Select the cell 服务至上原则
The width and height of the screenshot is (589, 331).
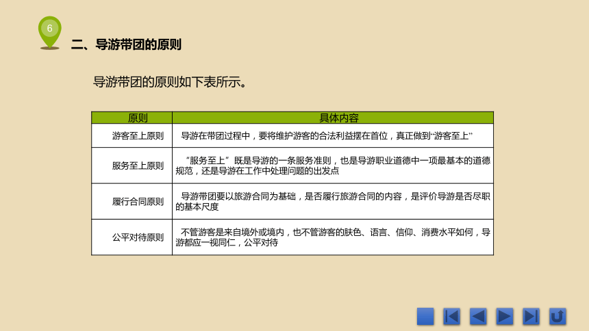(132, 165)
